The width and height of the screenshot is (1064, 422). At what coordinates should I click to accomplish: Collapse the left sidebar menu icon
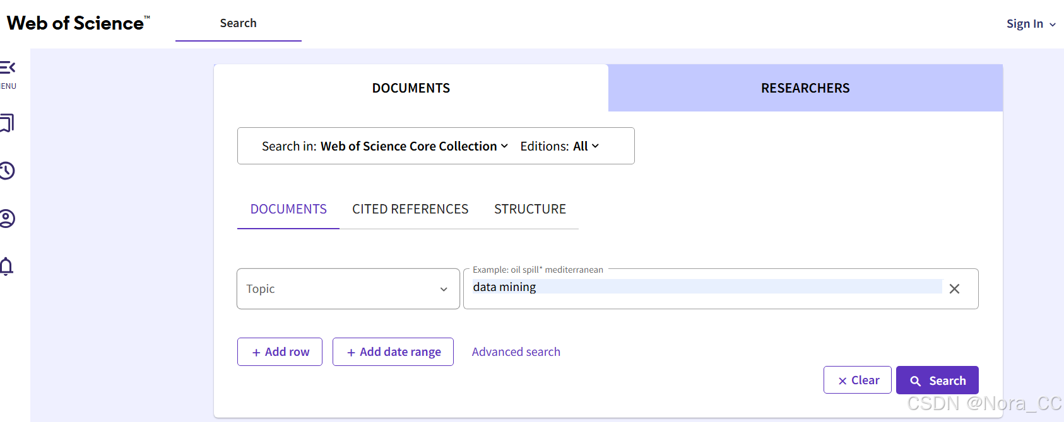[x=8, y=67]
